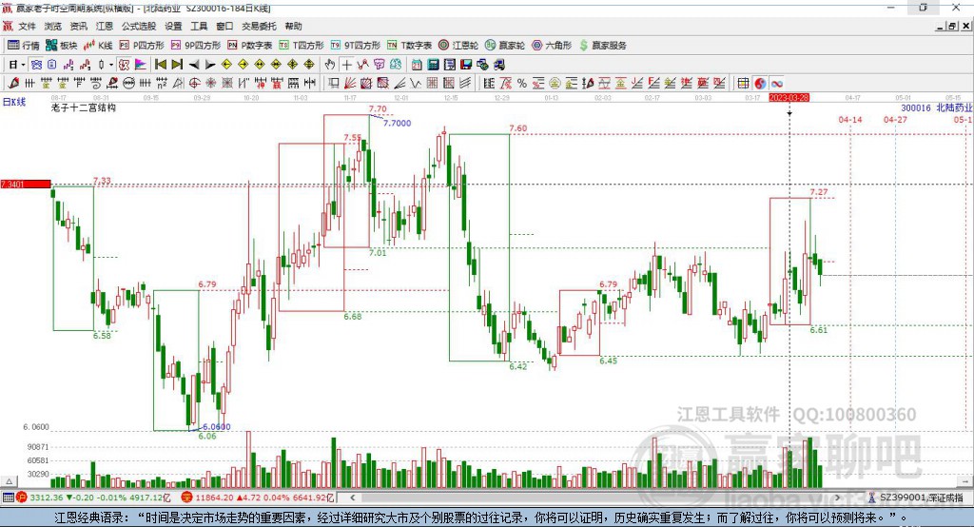Expand the 日 period dropdown arrow

pos(25,65)
